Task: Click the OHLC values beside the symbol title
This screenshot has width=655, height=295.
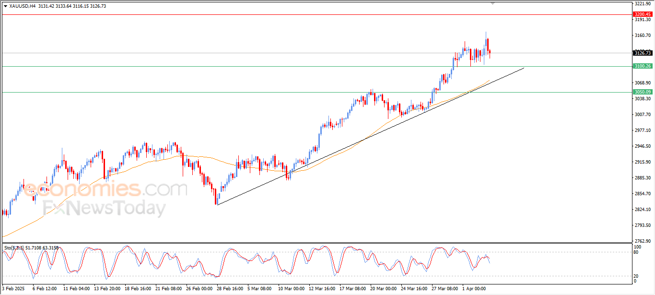Action: [72, 6]
